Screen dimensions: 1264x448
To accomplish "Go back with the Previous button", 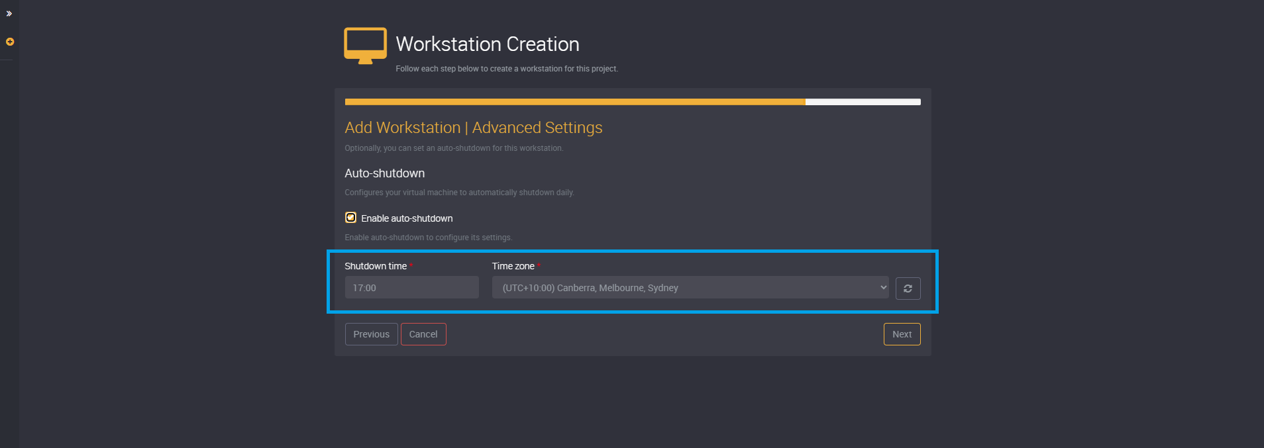I will tap(371, 334).
